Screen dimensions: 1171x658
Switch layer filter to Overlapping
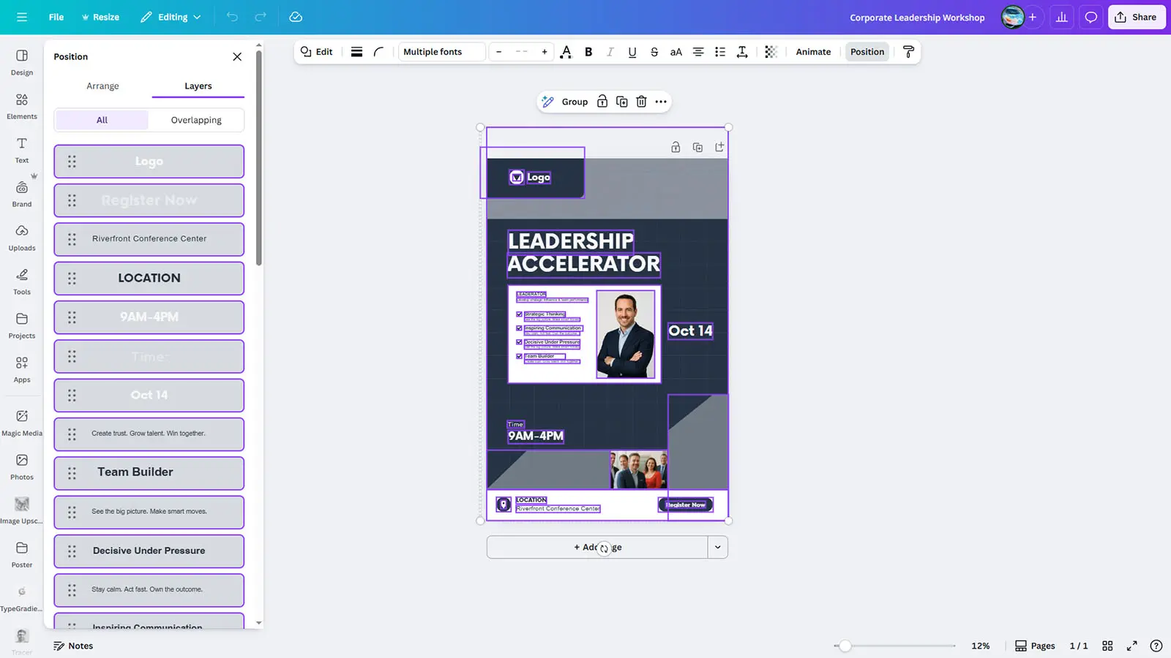point(196,120)
